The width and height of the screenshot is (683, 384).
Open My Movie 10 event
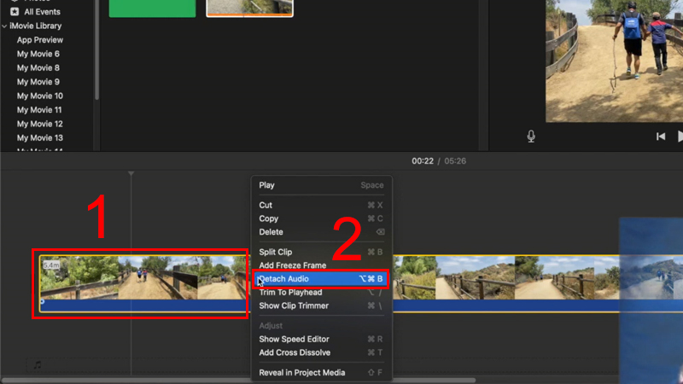40,96
